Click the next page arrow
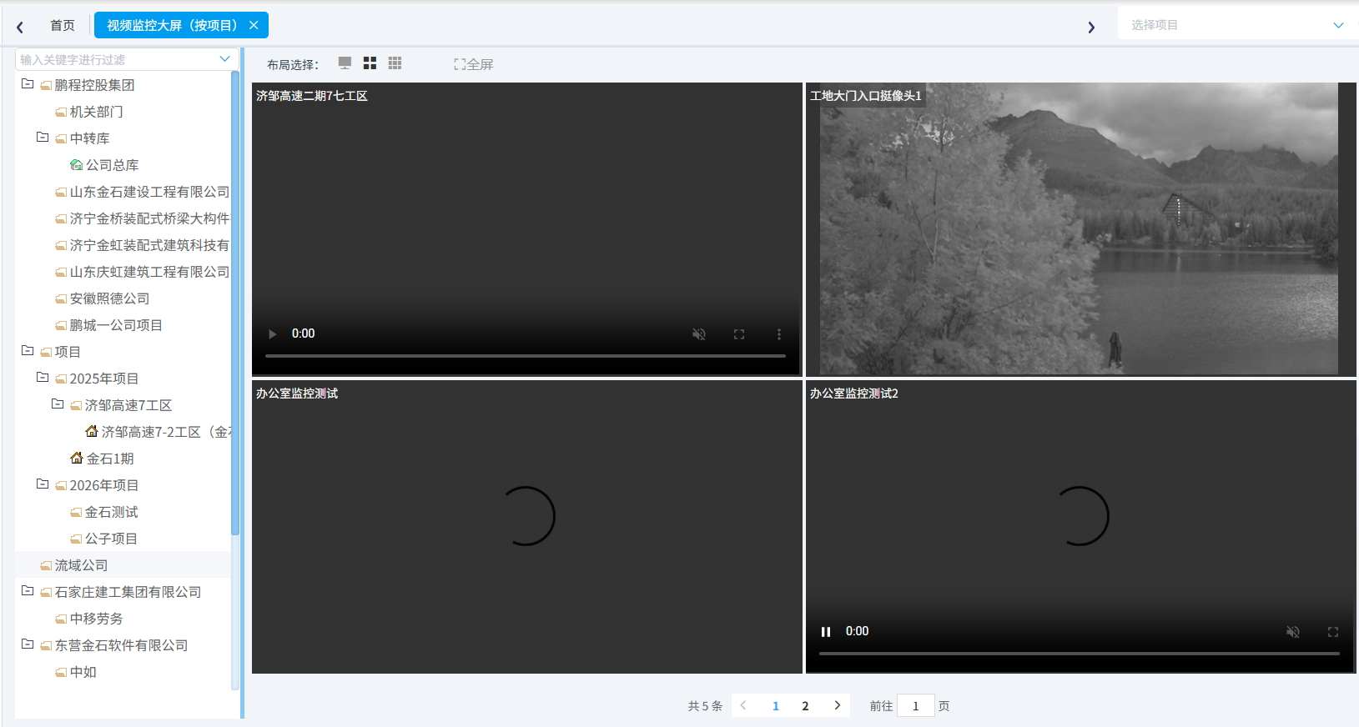The height and width of the screenshot is (727, 1359). click(838, 705)
